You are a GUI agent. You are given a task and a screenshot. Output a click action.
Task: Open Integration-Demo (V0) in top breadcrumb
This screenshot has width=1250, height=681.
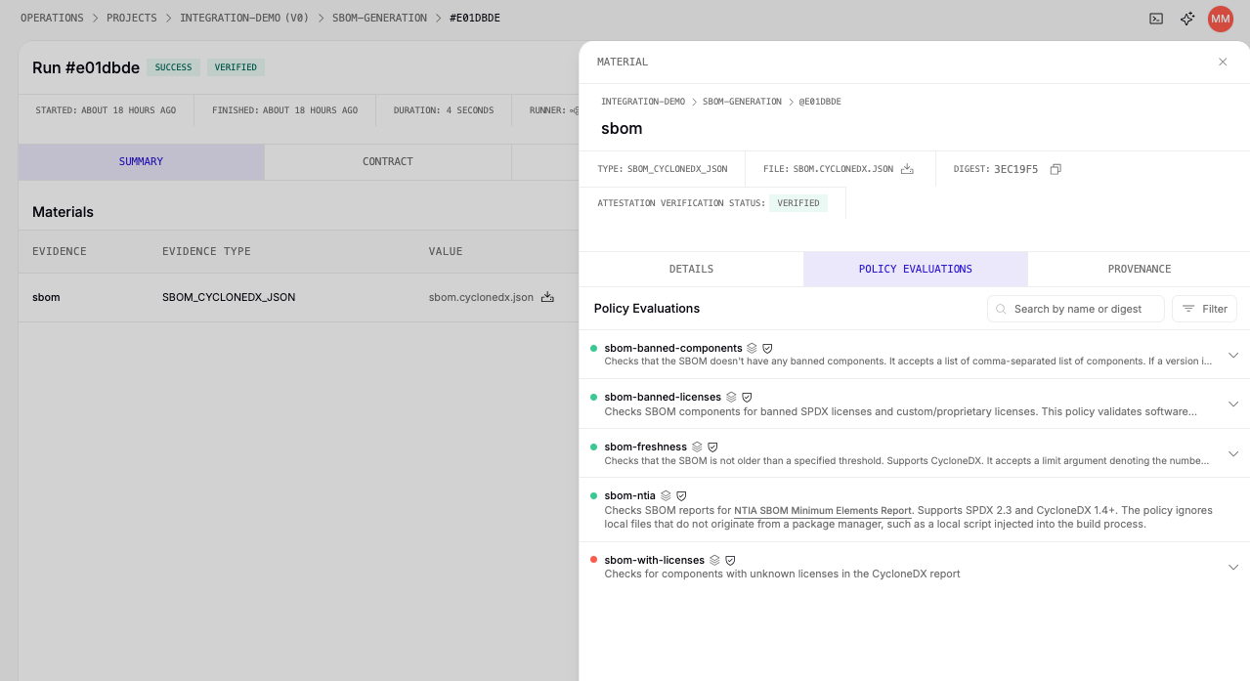click(x=244, y=18)
